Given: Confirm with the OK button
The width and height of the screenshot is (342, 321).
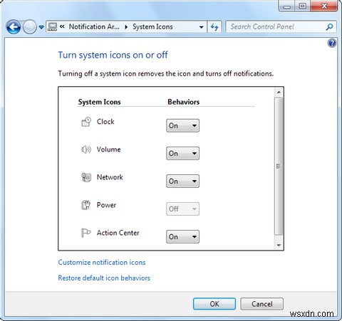Looking at the screenshot, I should (x=214, y=304).
